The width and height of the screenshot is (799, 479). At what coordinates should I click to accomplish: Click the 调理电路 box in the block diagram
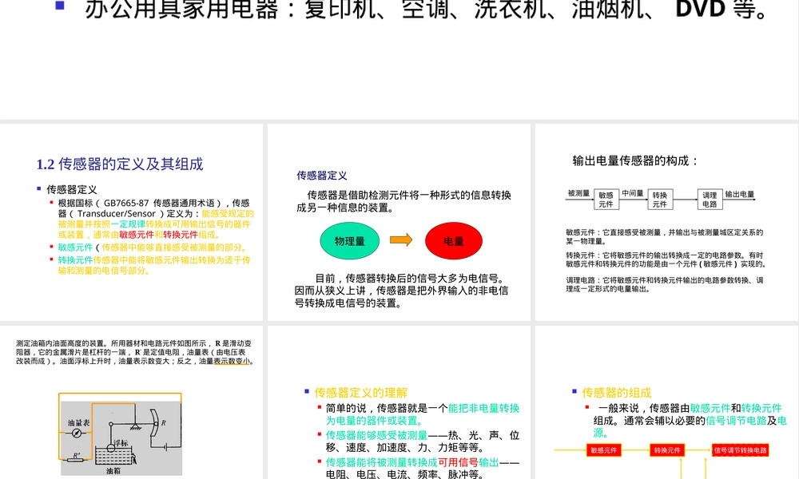pos(710,200)
